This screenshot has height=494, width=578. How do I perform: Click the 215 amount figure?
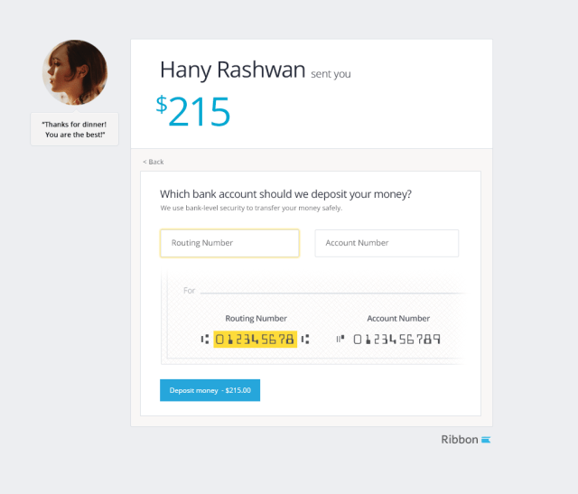(x=200, y=112)
